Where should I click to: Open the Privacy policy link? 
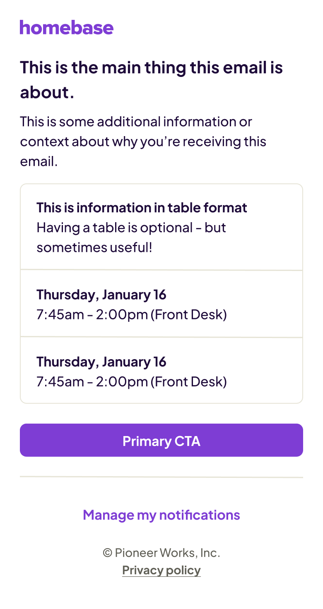[161, 570]
